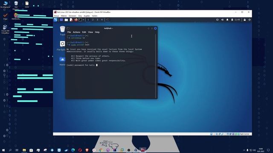The height and width of the screenshot is (153, 273).
Task: Click the show desktop icon in Kali panel
Action: pyautogui.click(x=61, y=20)
